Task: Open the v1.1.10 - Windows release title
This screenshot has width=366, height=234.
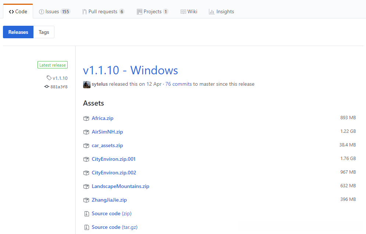Action: [x=131, y=70]
